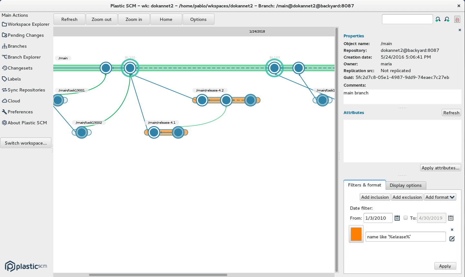
Task: Open the Pending Changes view
Action: click(23, 35)
